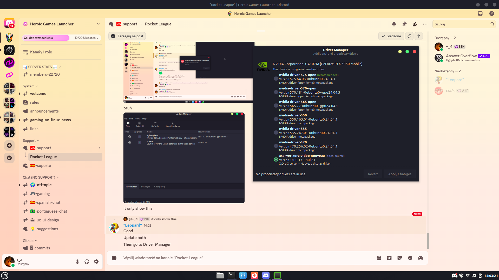Open pinned messages pin icon
This screenshot has height=280, width=499.
pyautogui.click(x=404, y=24)
